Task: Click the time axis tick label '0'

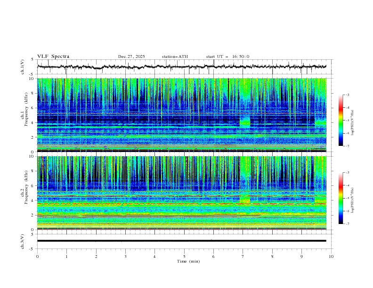Action: (x=37, y=256)
